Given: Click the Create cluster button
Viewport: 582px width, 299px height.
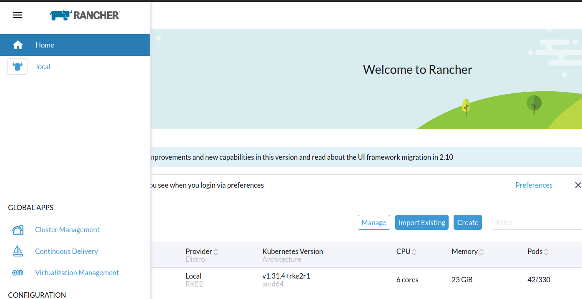Looking at the screenshot, I should pos(468,222).
